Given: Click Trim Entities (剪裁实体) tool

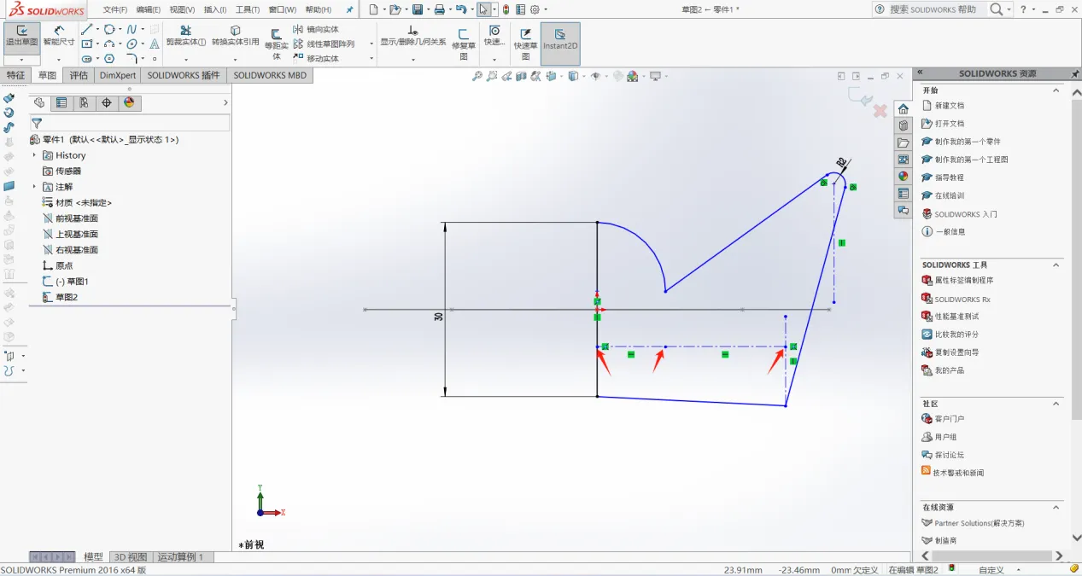Looking at the screenshot, I should 185,36.
